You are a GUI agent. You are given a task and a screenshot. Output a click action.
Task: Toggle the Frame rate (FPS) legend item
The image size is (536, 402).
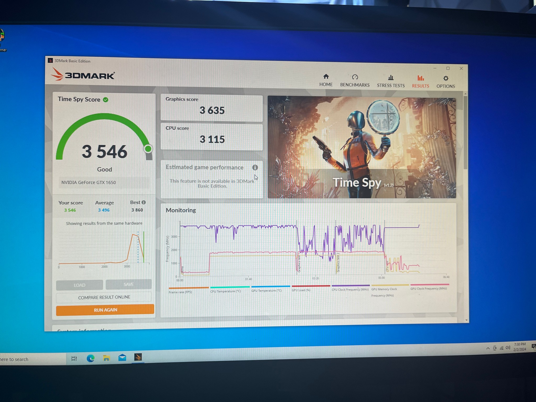[180, 292]
